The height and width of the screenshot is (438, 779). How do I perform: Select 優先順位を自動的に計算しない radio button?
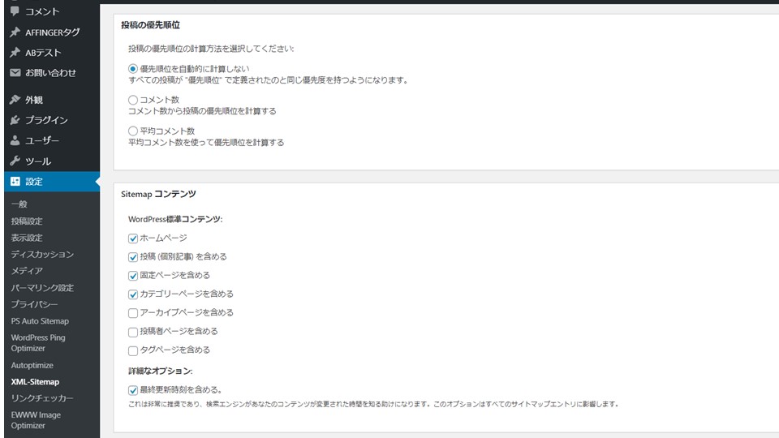pos(132,69)
